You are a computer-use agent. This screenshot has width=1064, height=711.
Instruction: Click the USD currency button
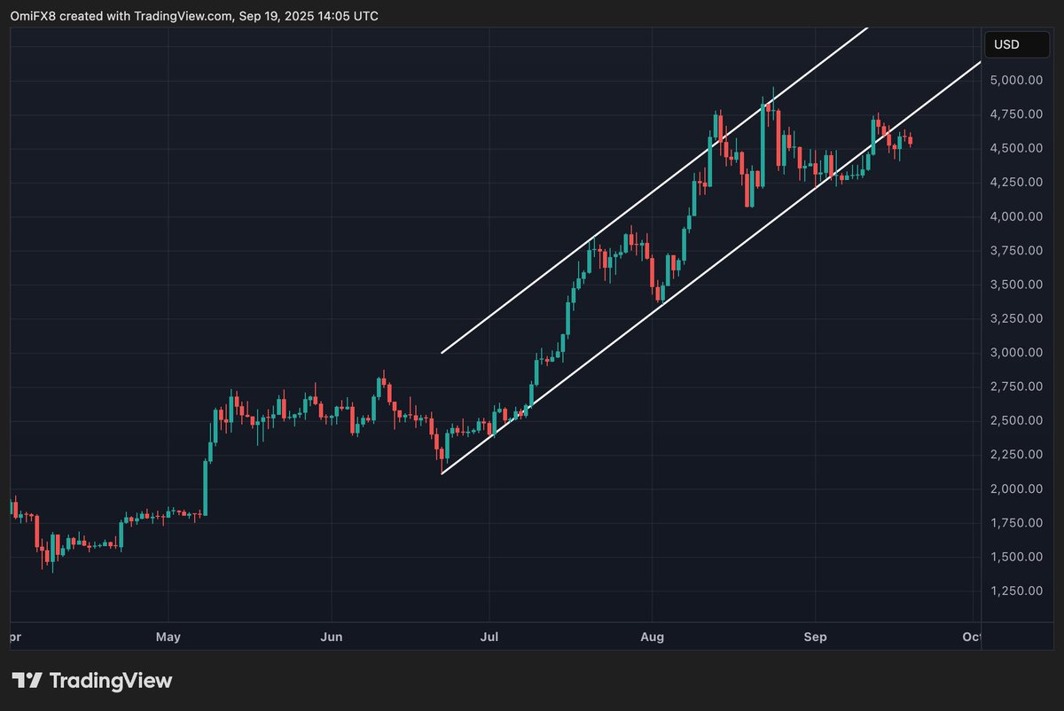1018,43
